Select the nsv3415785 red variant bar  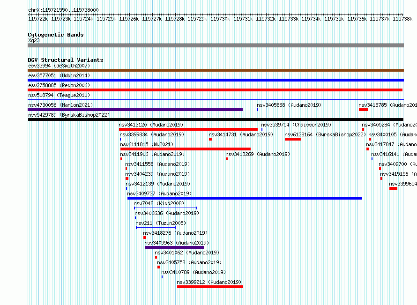click(x=364, y=110)
